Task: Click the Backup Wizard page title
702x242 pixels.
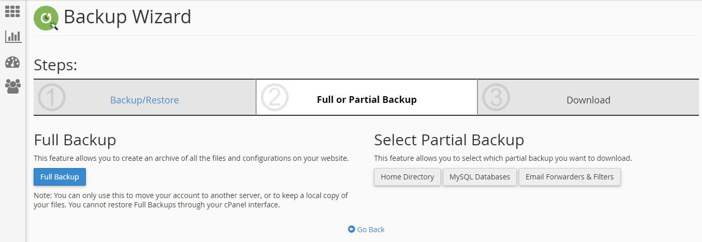Action: [x=127, y=17]
